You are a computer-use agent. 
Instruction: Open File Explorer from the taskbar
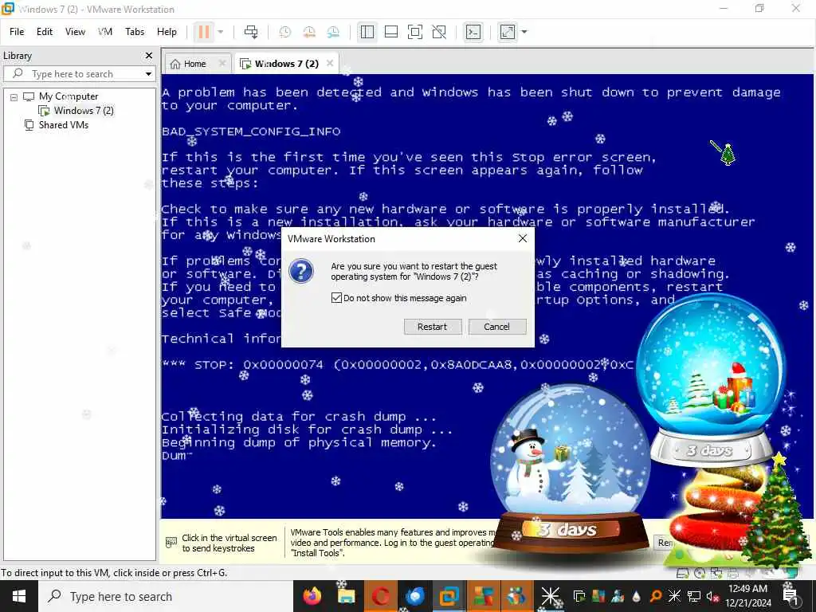(346, 596)
